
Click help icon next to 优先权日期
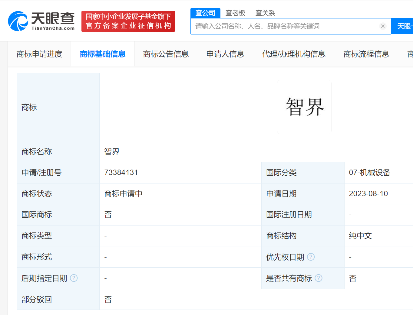pyautogui.click(x=311, y=257)
